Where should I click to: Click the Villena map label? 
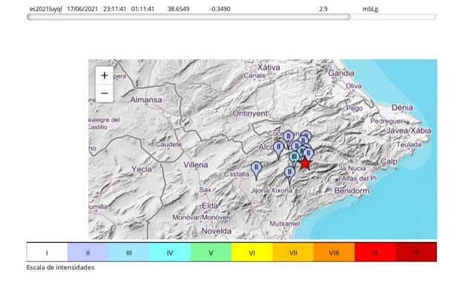[x=195, y=165]
